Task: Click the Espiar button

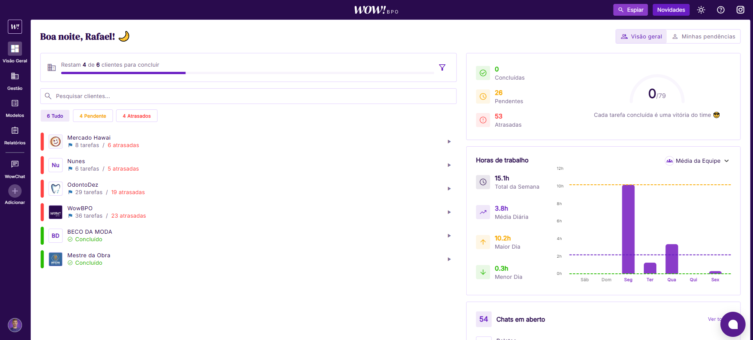Action: pos(630,10)
